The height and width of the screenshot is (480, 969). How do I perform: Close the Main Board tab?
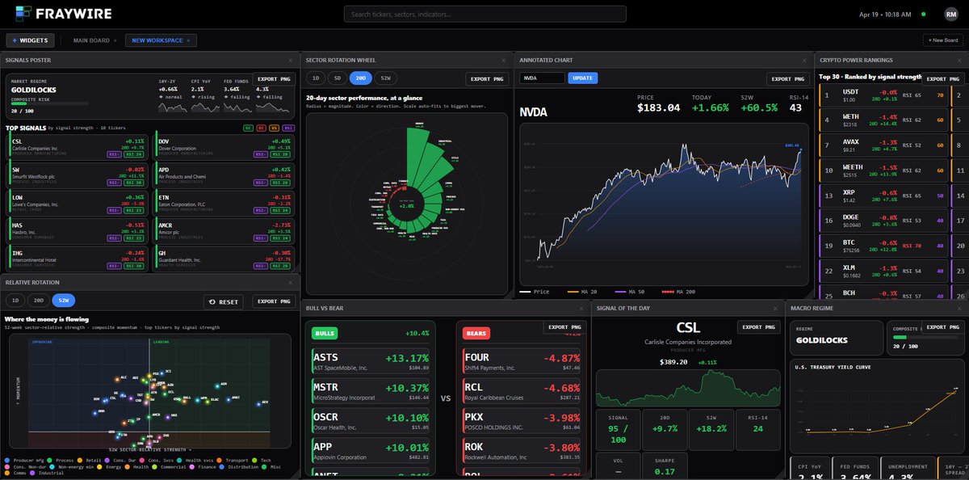tap(115, 40)
